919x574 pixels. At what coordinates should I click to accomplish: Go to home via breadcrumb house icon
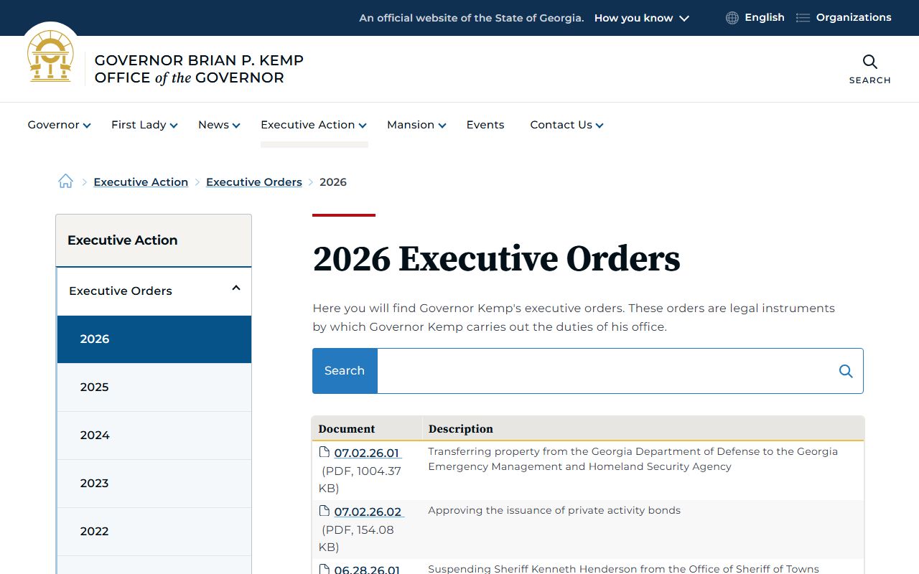tap(65, 182)
